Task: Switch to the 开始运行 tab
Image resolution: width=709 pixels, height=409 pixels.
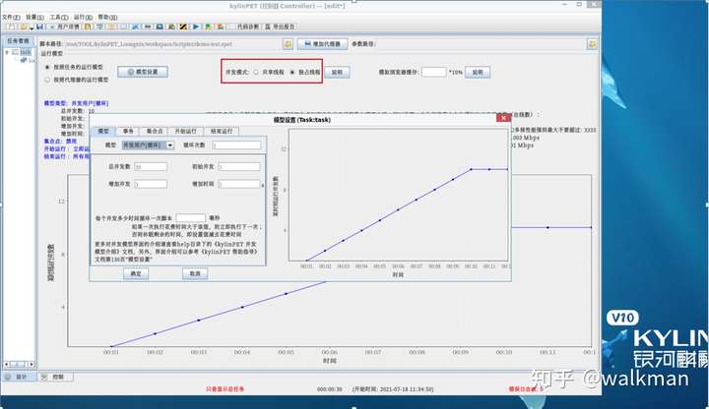Action: coord(186,131)
